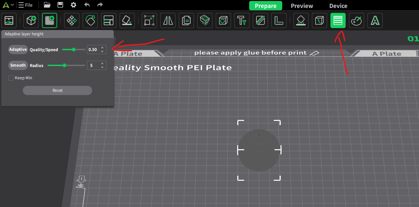Viewport: 419px width, 207px height.
Task: Click the arrange layout icon
Action: coord(109,20)
